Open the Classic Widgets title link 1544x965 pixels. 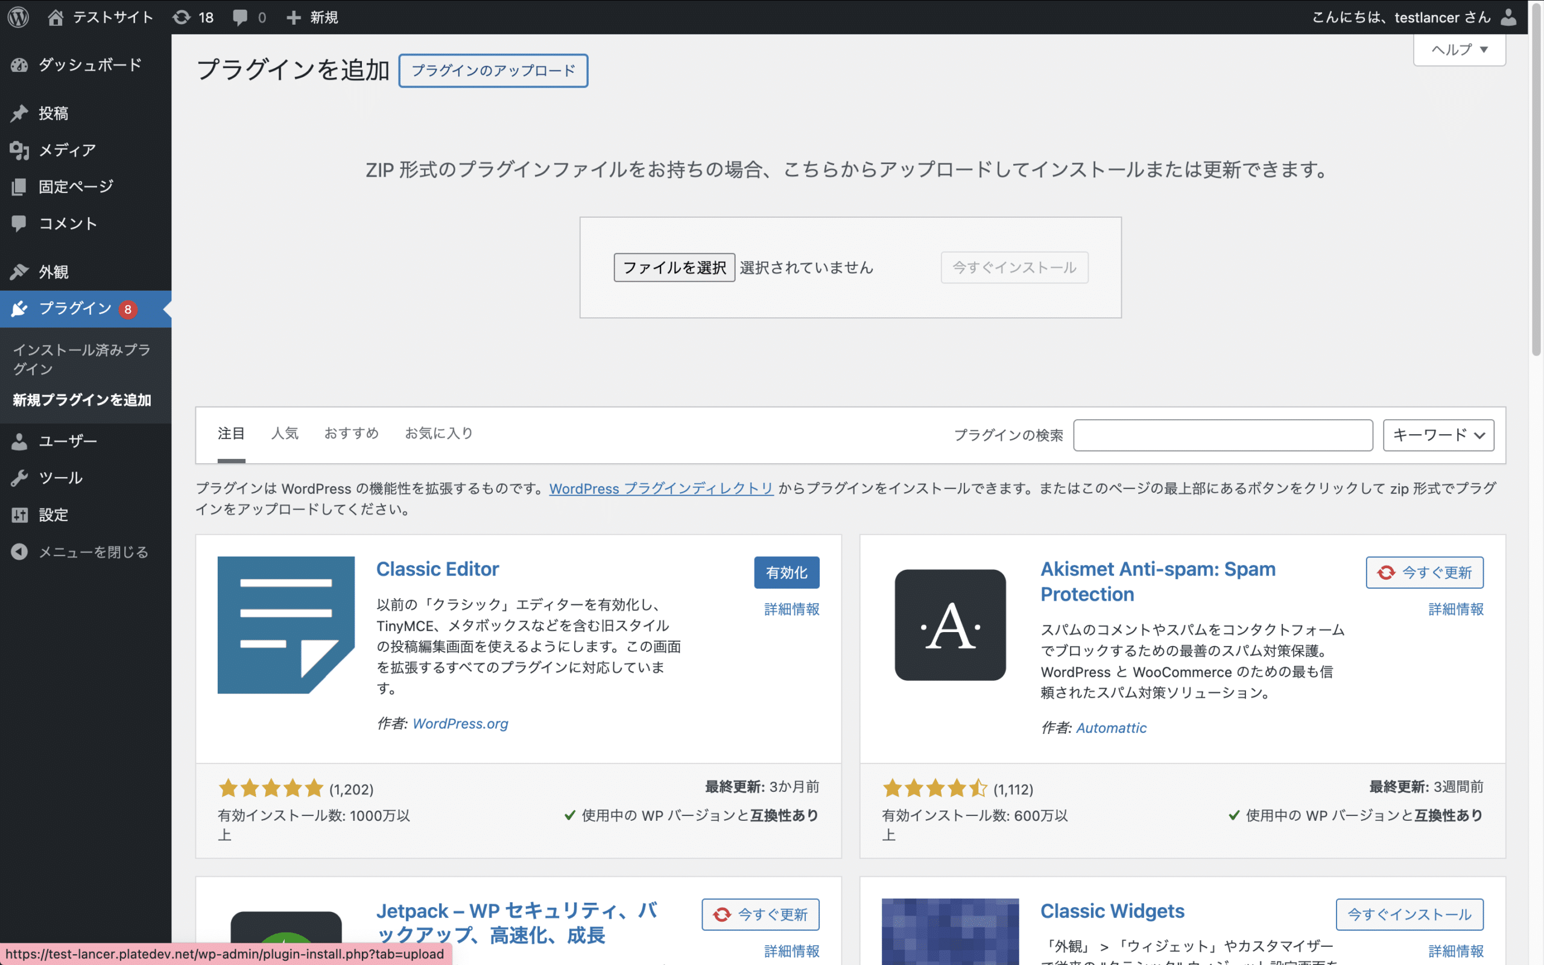click(1112, 911)
